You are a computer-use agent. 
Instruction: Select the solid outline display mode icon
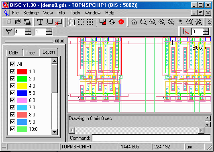(71, 22)
